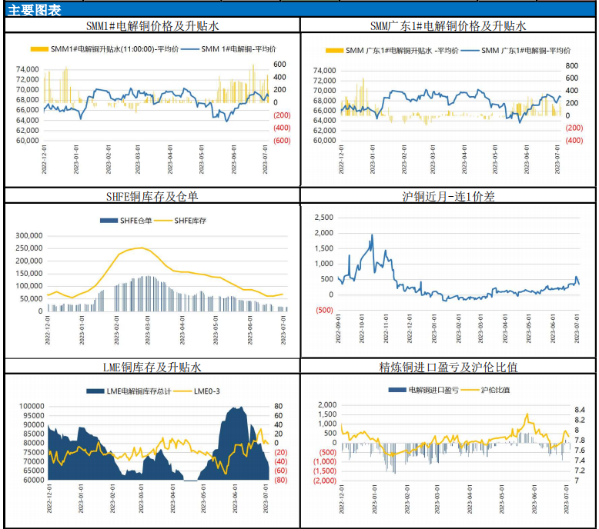Click the yellow SMM1#电解铜升贴水 legend marker

tap(39, 50)
